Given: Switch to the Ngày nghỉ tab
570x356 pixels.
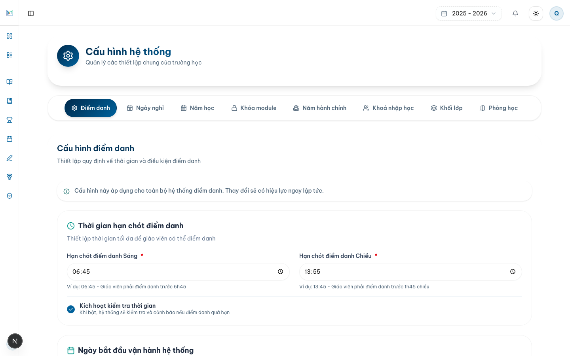Looking at the screenshot, I should coord(145,108).
